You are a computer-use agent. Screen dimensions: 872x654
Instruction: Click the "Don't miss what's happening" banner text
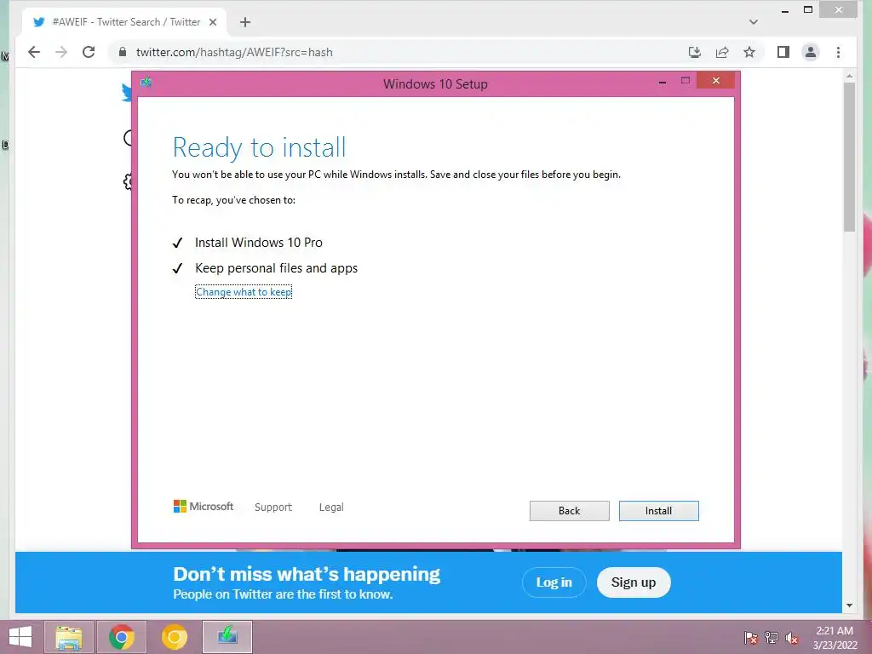[x=307, y=574]
